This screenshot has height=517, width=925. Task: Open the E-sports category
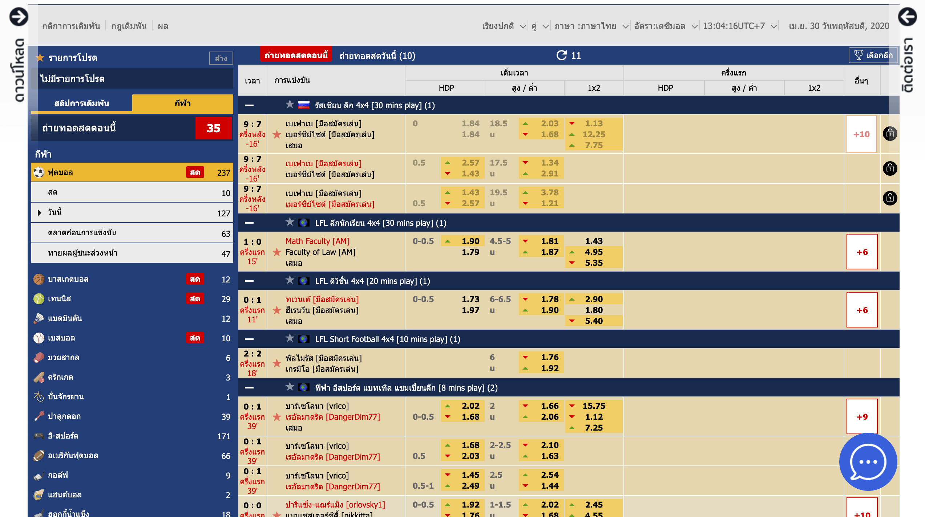tap(63, 436)
